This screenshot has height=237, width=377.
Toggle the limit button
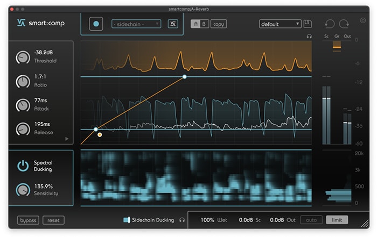tap(337, 220)
